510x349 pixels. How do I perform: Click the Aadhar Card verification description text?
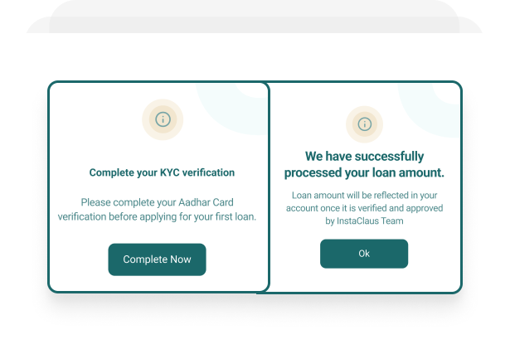click(157, 209)
